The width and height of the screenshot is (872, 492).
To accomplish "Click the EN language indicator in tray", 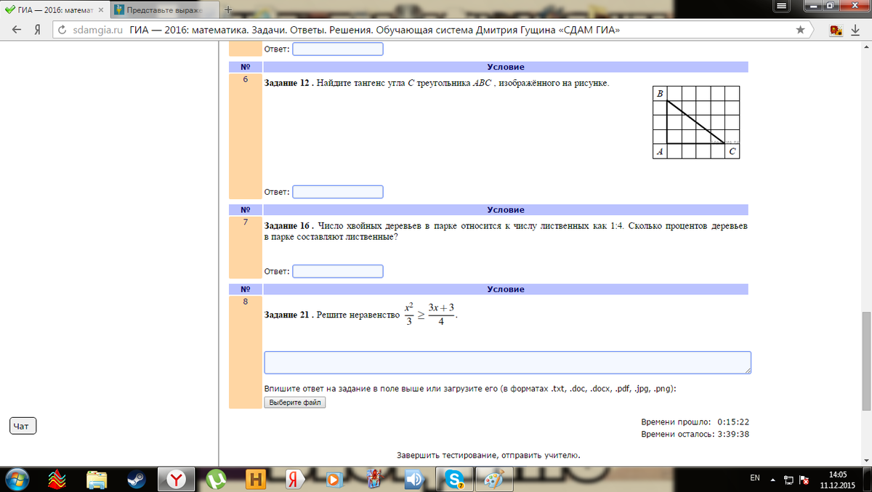I will click(x=755, y=478).
